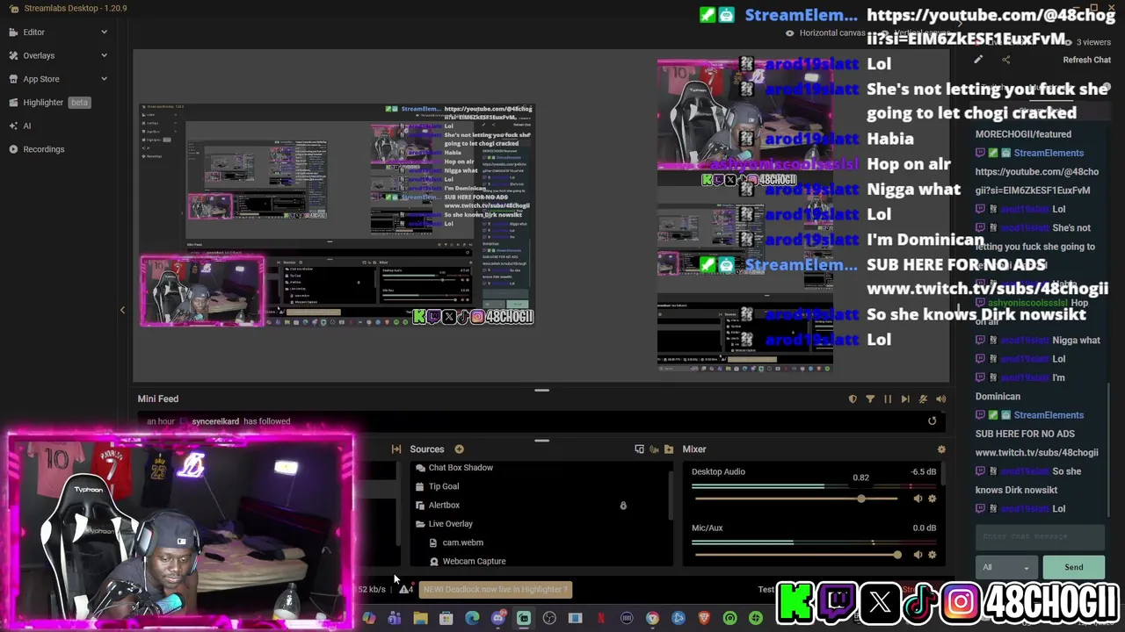The height and width of the screenshot is (632, 1125).
Task: Click the Mini Feed speaker volume icon
Action: point(940,399)
